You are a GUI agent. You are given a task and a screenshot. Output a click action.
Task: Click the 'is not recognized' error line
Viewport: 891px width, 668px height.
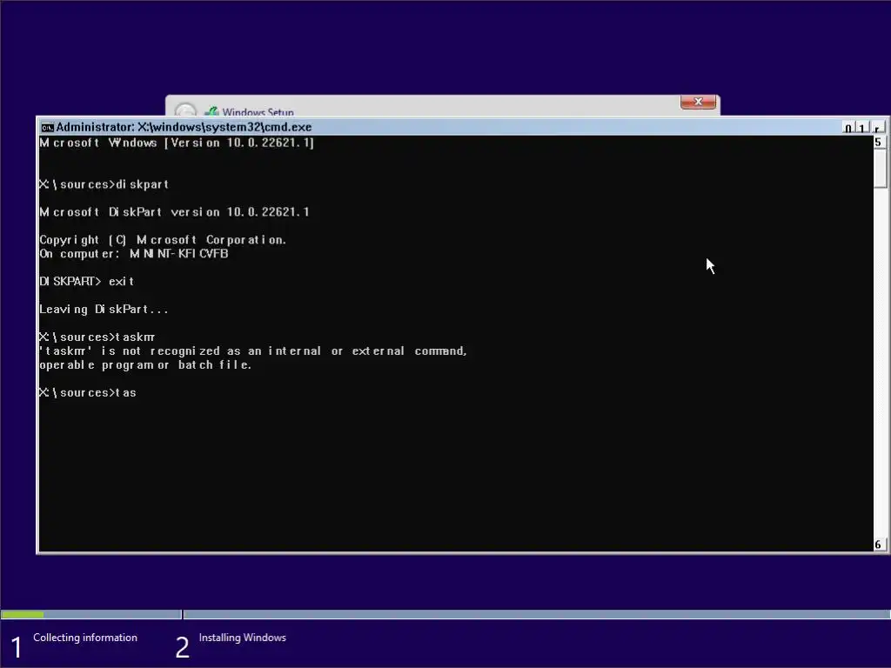[253, 351]
